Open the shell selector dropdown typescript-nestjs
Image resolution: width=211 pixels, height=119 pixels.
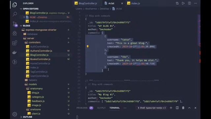click(x=151, y=108)
